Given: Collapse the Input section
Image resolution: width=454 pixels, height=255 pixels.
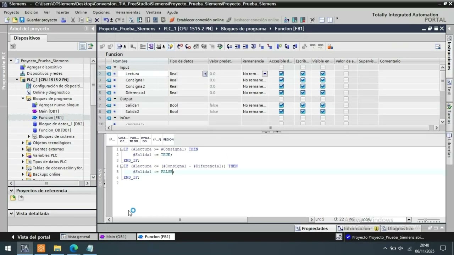Looking at the screenshot, I should click(x=115, y=67).
